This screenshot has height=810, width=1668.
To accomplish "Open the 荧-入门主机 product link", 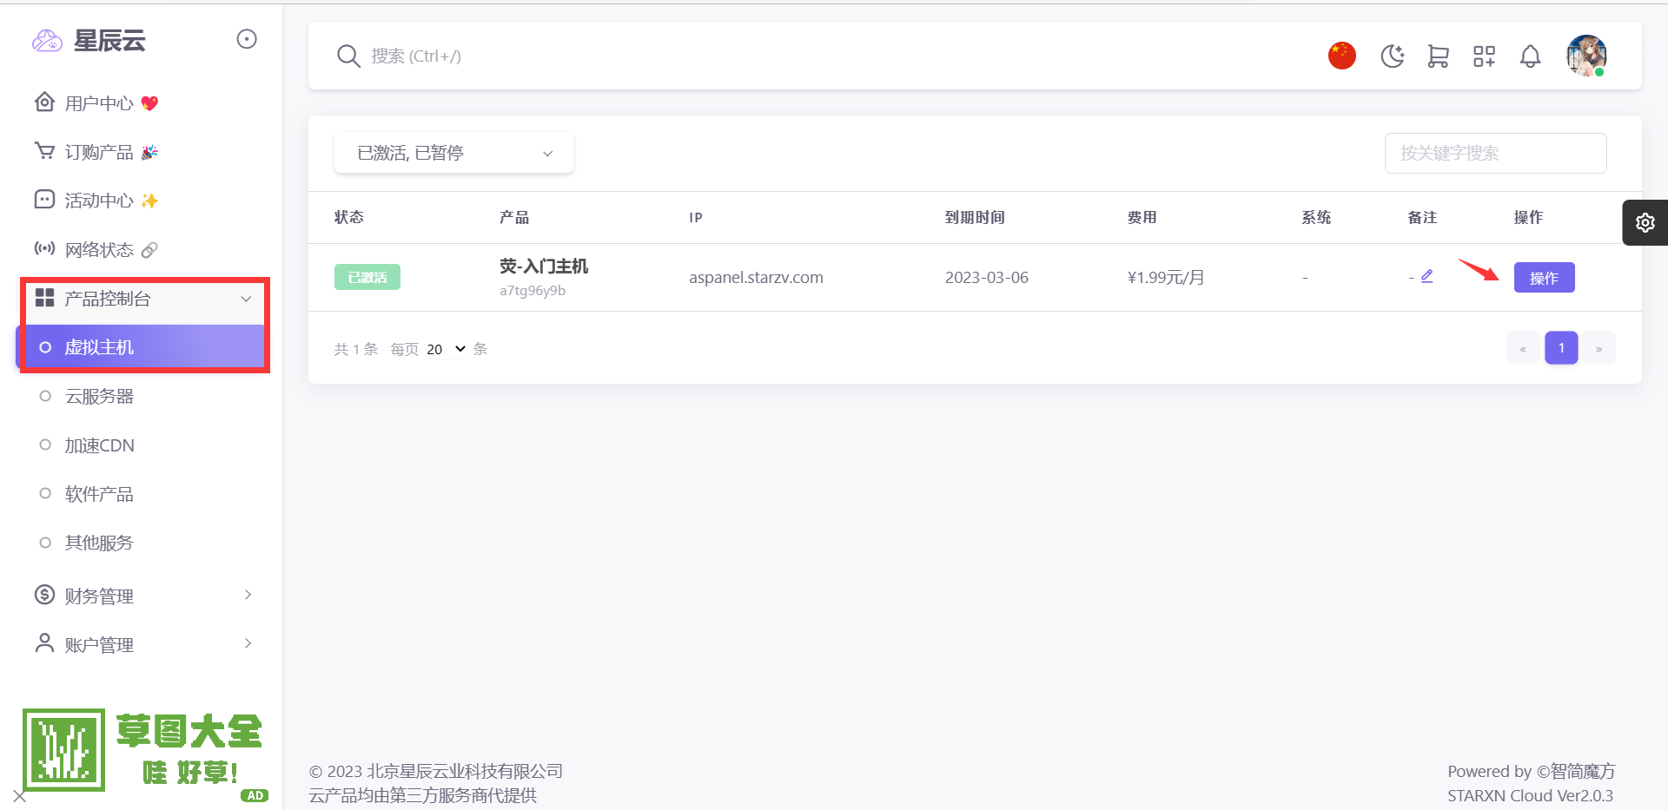I will click(544, 267).
